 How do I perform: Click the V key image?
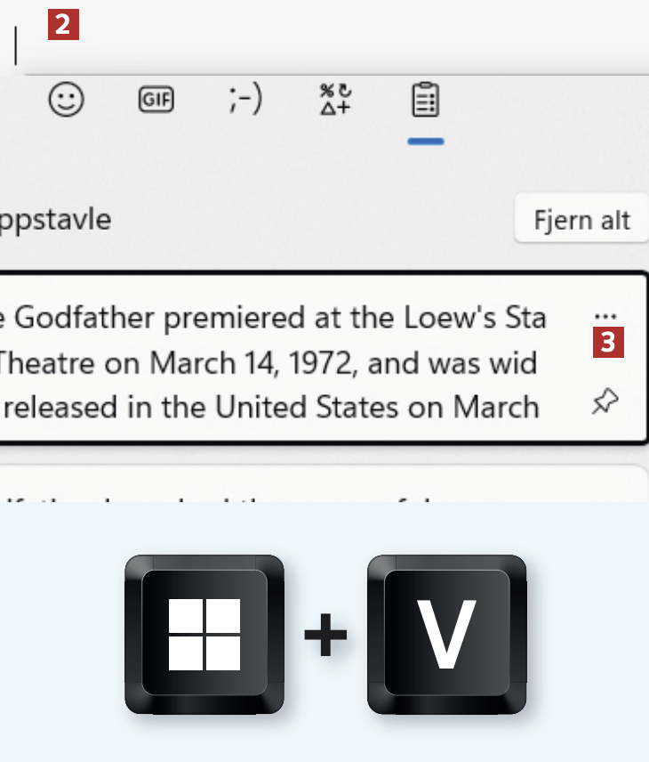tap(446, 634)
